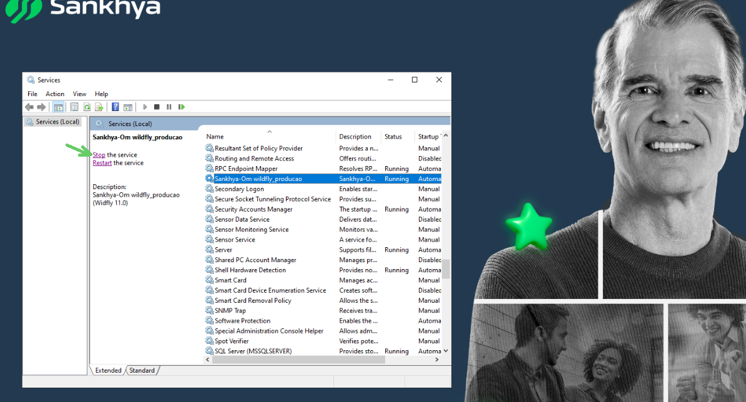Sort by the Name column header
This screenshot has height=402, width=746.
click(270, 137)
